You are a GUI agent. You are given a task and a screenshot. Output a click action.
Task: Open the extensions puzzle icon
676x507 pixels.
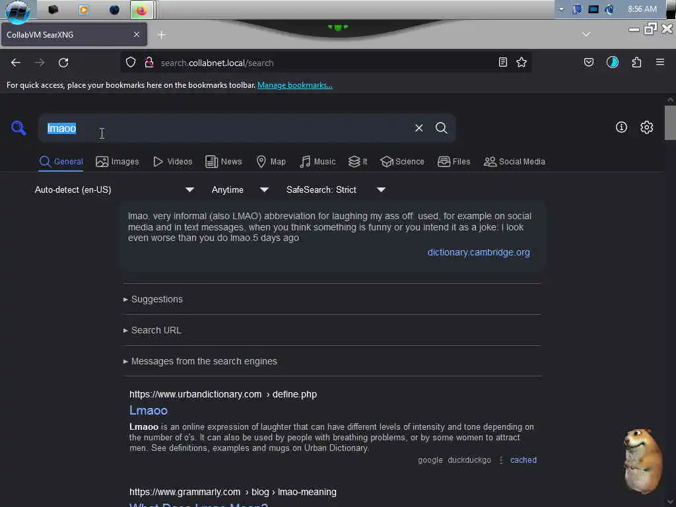pos(636,63)
